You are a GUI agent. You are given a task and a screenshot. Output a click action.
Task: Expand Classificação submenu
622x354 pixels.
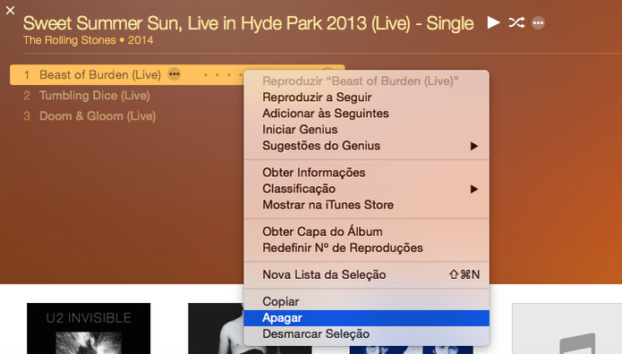[366, 189]
